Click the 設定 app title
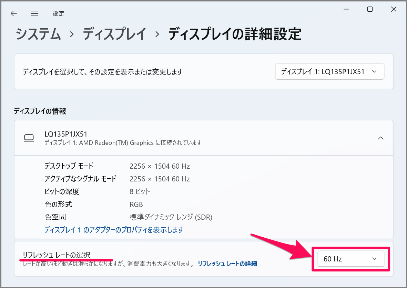Viewport: 407px width, 288px height. [58, 13]
